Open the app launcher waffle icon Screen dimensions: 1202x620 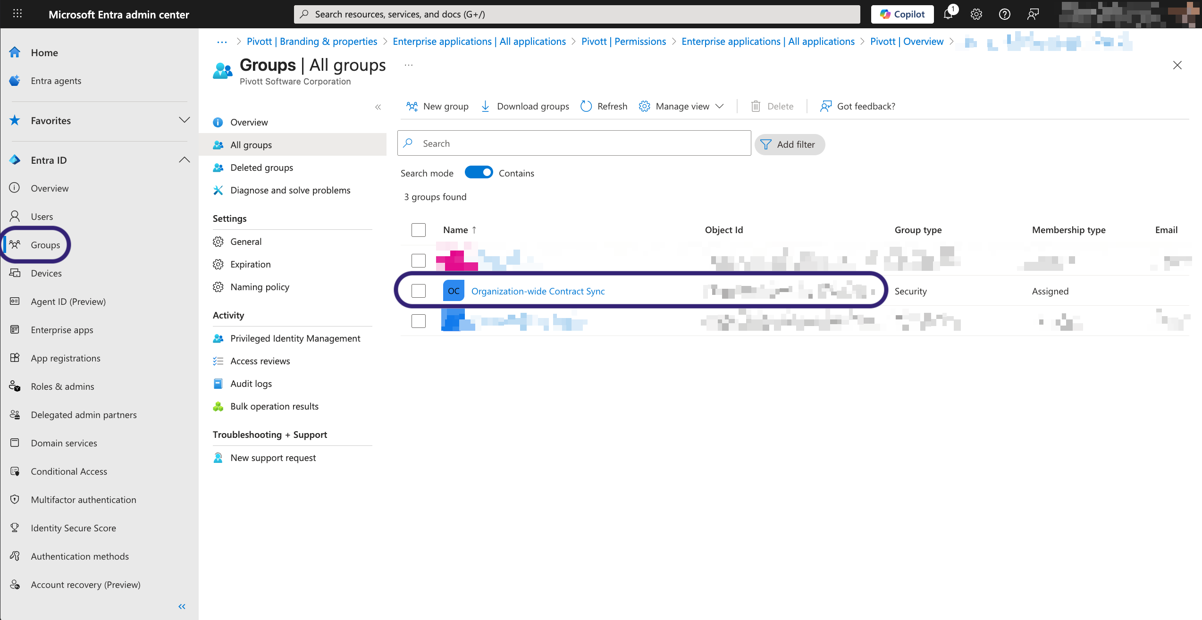point(17,14)
